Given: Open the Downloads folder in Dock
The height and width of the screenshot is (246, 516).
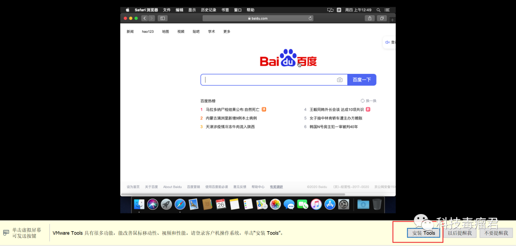Looking at the screenshot, I should point(363,205).
